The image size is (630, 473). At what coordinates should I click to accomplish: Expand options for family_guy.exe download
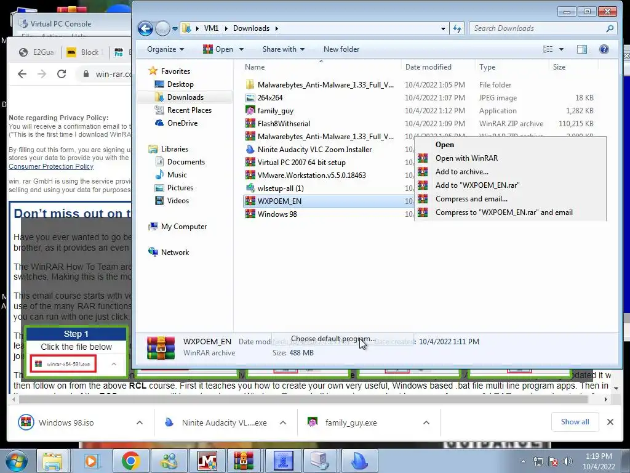coord(426,422)
